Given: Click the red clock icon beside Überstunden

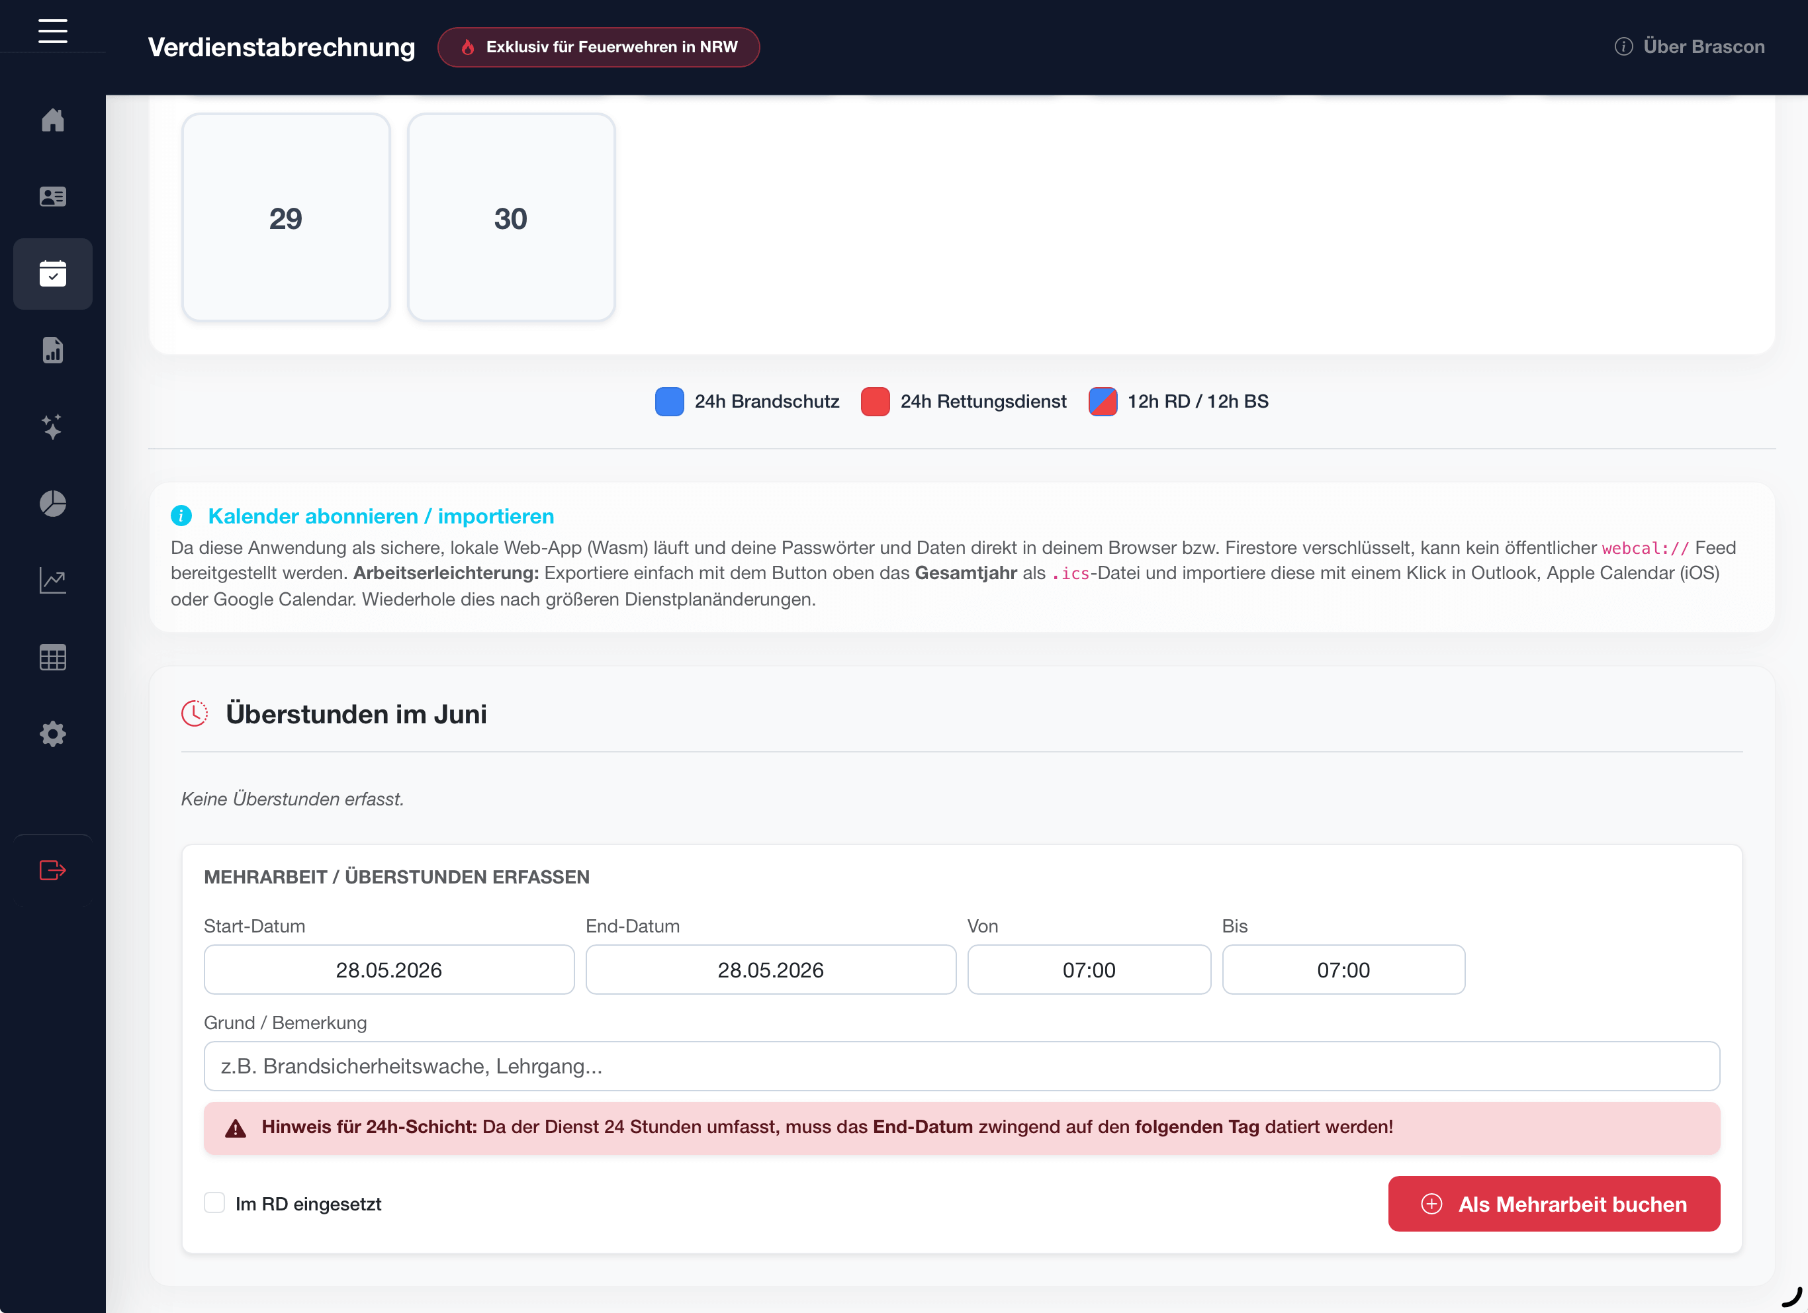Looking at the screenshot, I should [195, 713].
